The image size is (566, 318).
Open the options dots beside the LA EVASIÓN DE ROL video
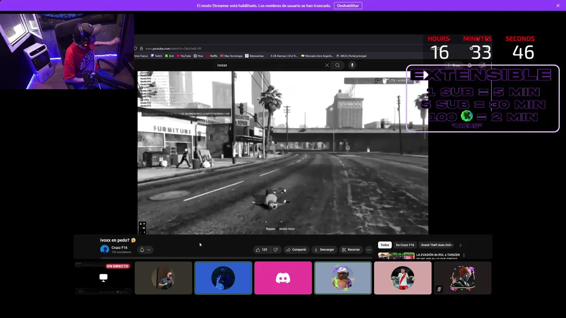pos(464,255)
